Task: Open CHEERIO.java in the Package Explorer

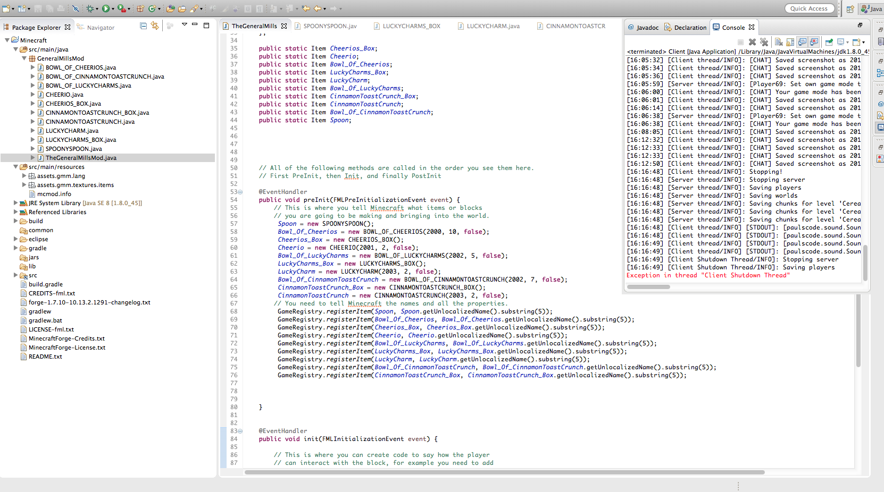Action: pyautogui.click(x=64, y=95)
